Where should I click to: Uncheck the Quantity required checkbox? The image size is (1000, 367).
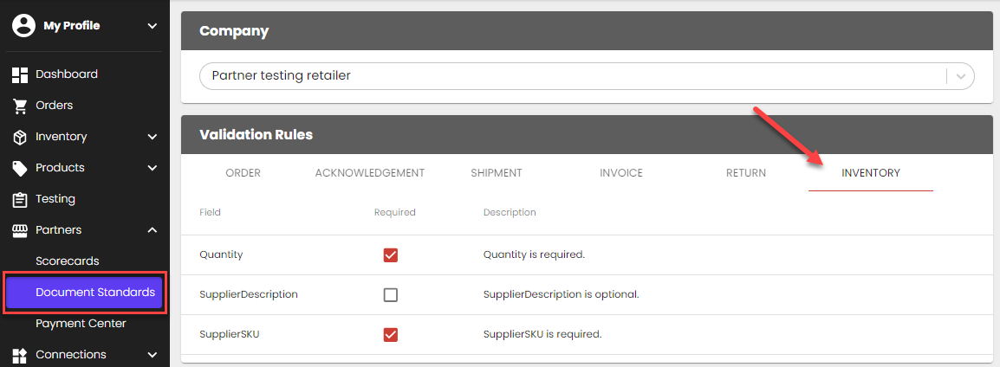[391, 255]
